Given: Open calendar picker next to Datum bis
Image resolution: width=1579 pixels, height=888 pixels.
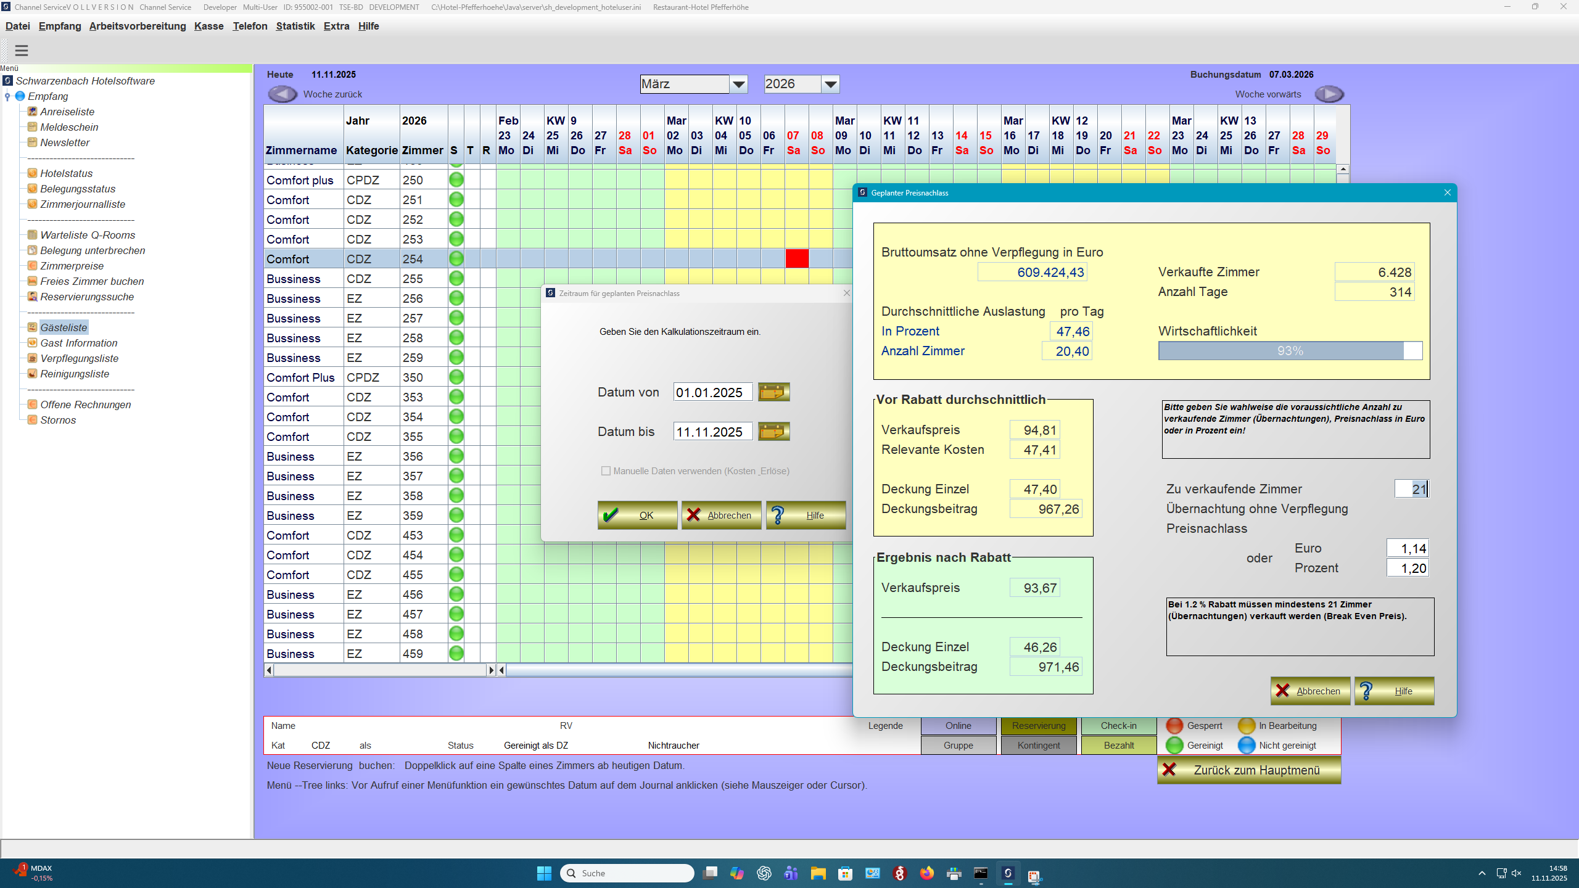Looking at the screenshot, I should point(773,431).
